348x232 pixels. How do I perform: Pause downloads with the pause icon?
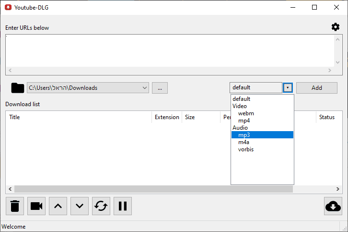pos(123,206)
